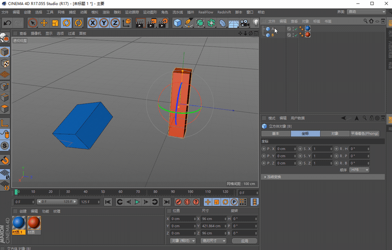Click the blue material tag on object A
The width and height of the screenshot is (392, 250).
click(x=308, y=29)
